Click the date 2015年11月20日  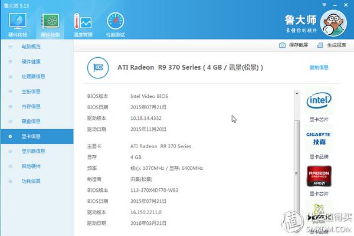tap(148, 129)
